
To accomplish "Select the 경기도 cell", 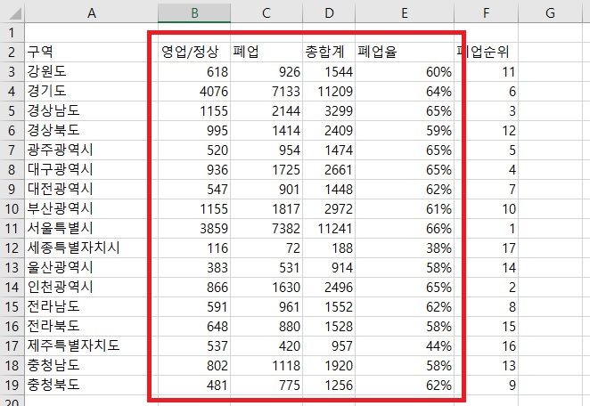I will pyautogui.click(x=92, y=91).
